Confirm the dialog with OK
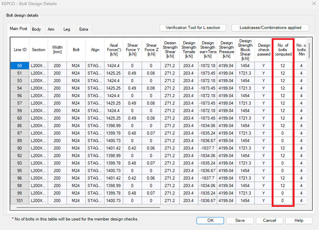The width and height of the screenshot is (319, 230). coord(210,220)
